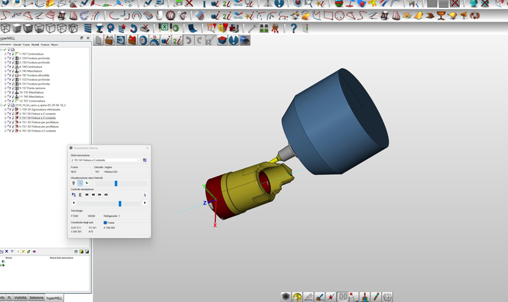Click the pencil icon in bottom toolbar
This screenshot has height=302, width=508.
point(376,297)
